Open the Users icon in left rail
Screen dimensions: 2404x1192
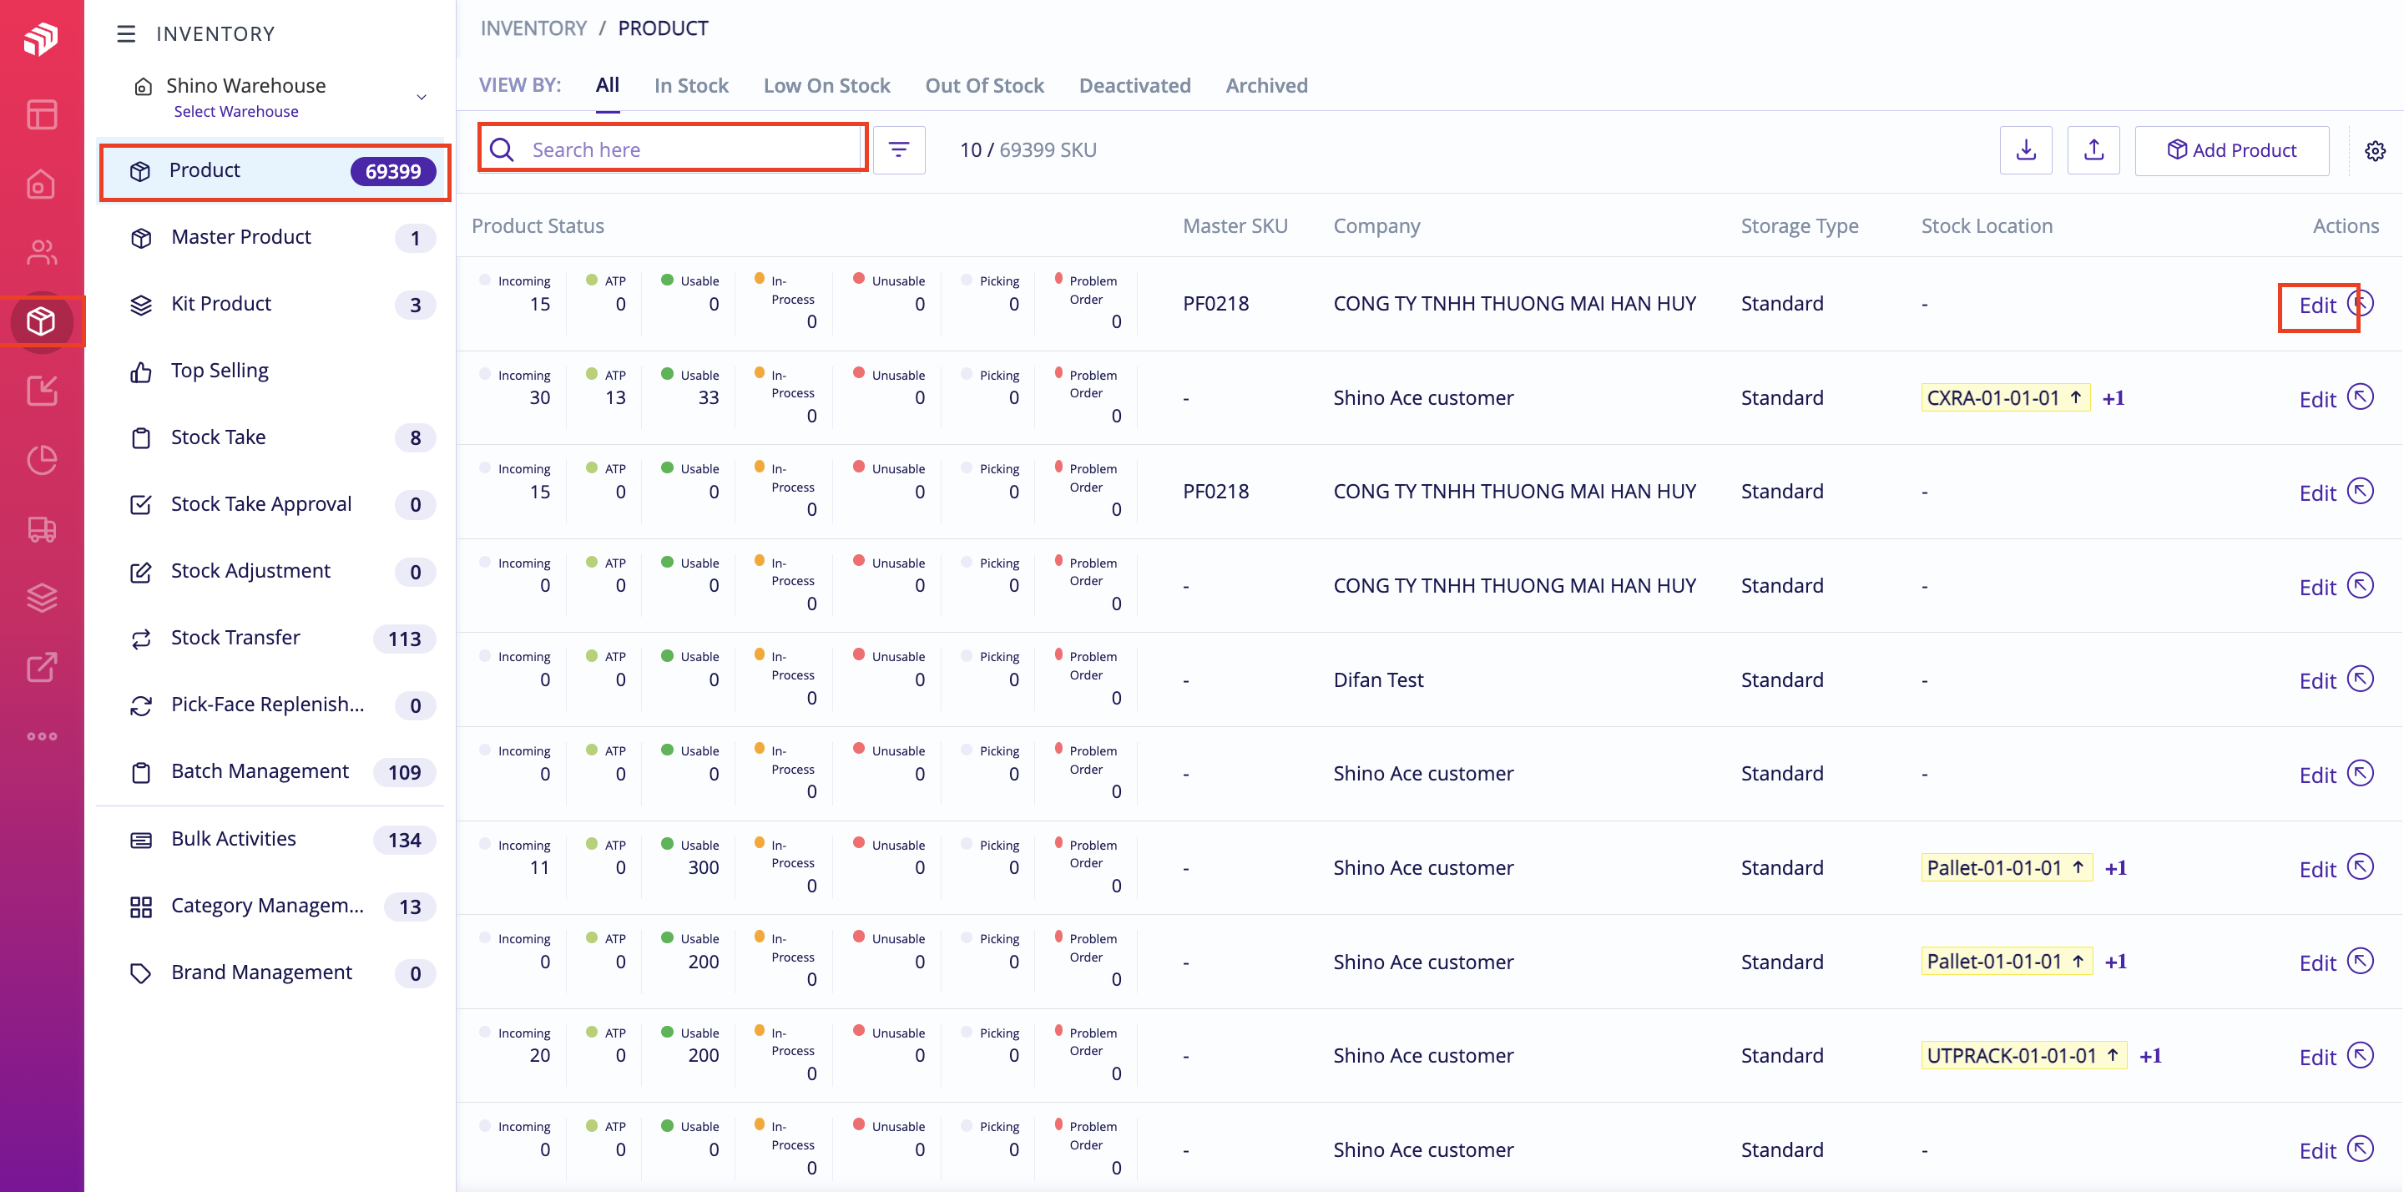click(x=42, y=252)
